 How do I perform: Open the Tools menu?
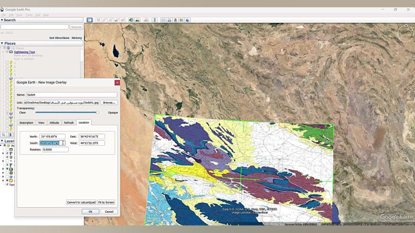(x=29, y=15)
